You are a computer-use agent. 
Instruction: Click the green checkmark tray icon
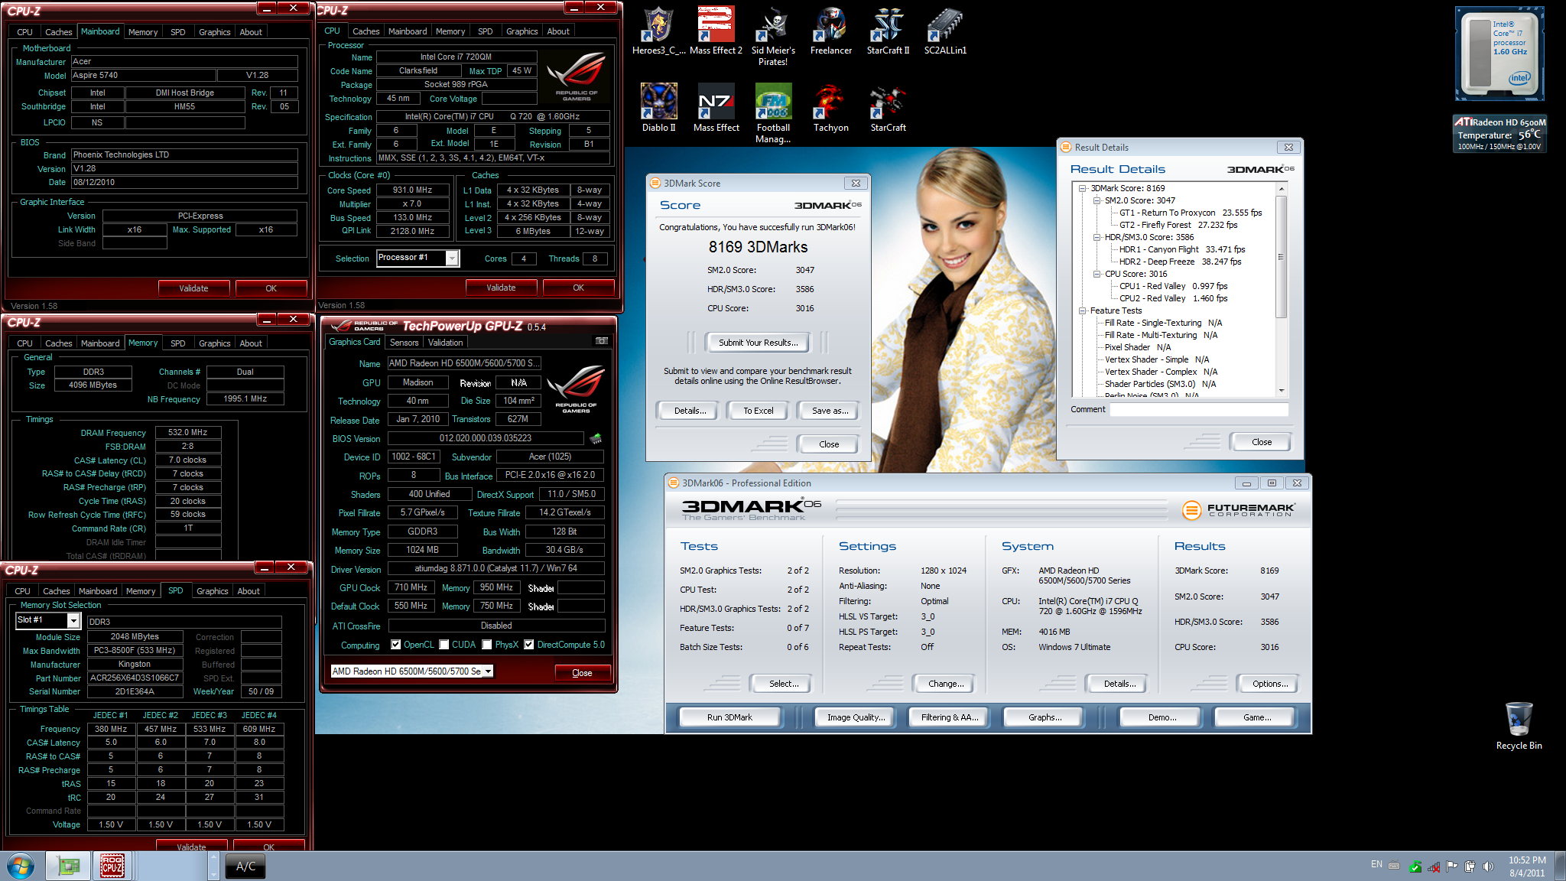(x=1415, y=866)
